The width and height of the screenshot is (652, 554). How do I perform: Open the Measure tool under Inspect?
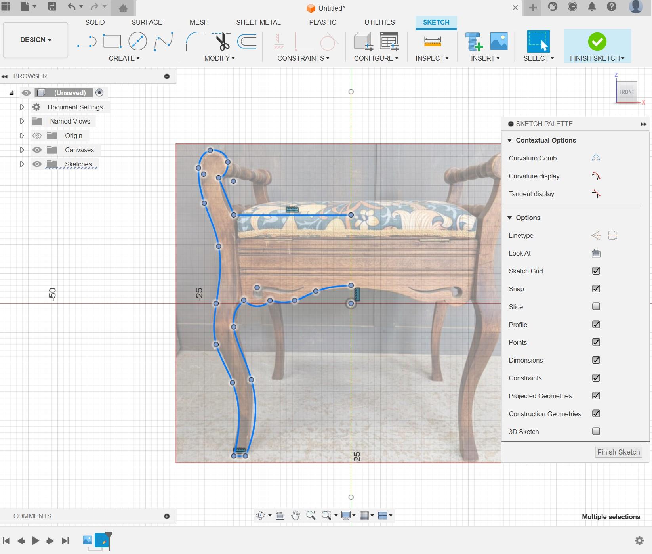click(x=432, y=41)
